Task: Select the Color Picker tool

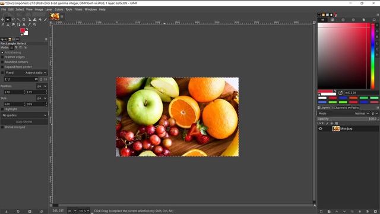Action: pyautogui.click(x=29, y=24)
